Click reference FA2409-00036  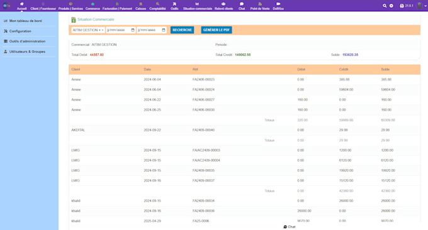click(x=204, y=211)
